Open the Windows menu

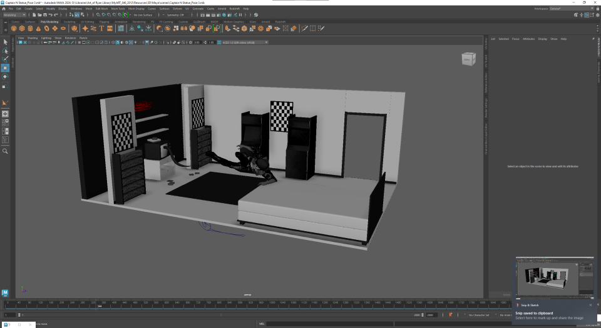76,8
